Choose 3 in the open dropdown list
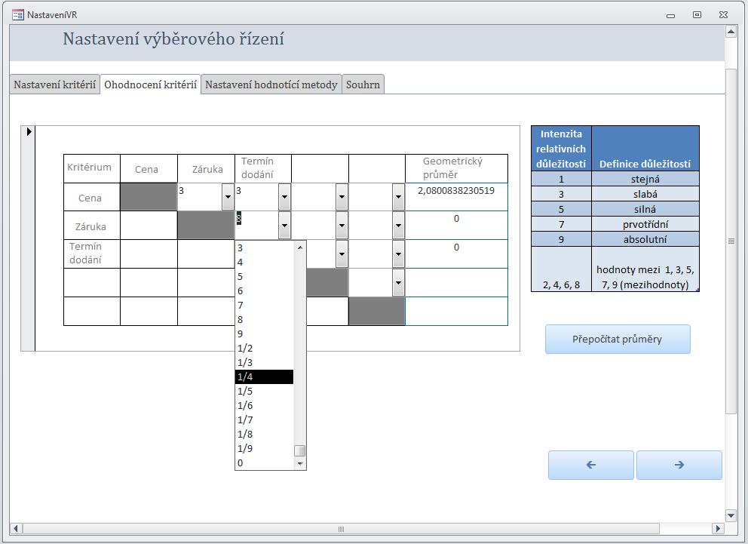This screenshot has height=544, width=748. 265,248
